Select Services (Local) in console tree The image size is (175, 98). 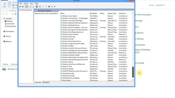[27, 10]
